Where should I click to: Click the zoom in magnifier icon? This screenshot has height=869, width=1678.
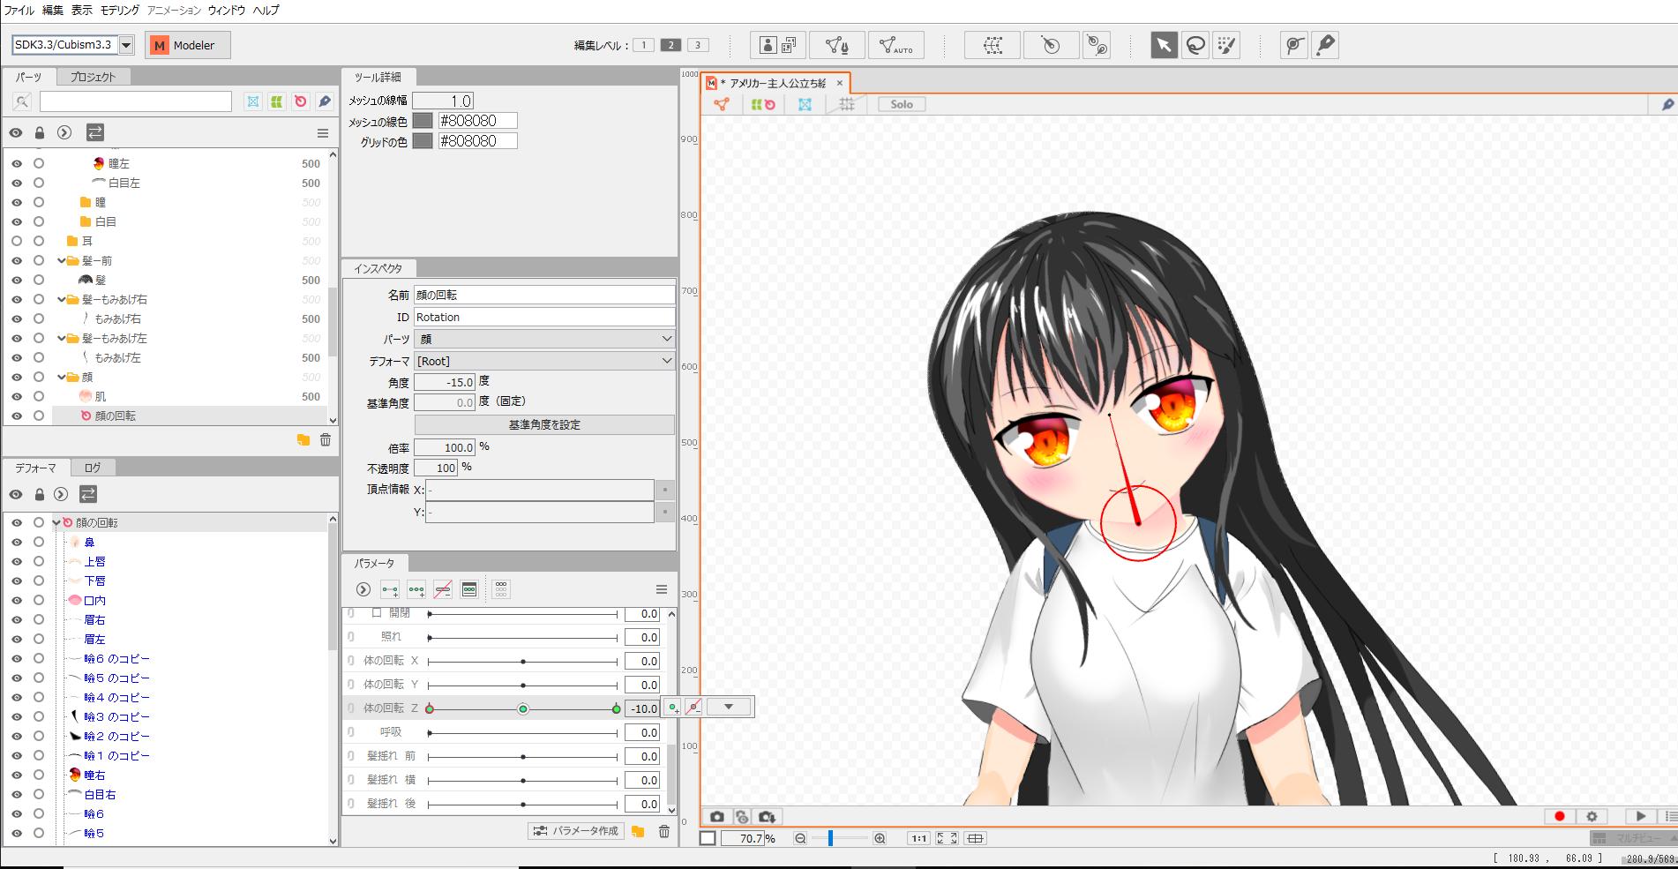click(880, 838)
